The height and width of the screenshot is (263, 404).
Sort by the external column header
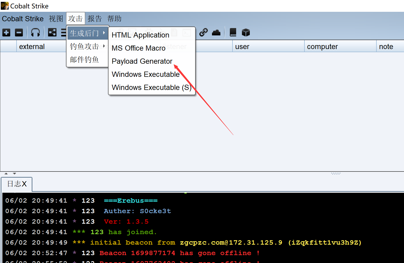pyautogui.click(x=42, y=46)
